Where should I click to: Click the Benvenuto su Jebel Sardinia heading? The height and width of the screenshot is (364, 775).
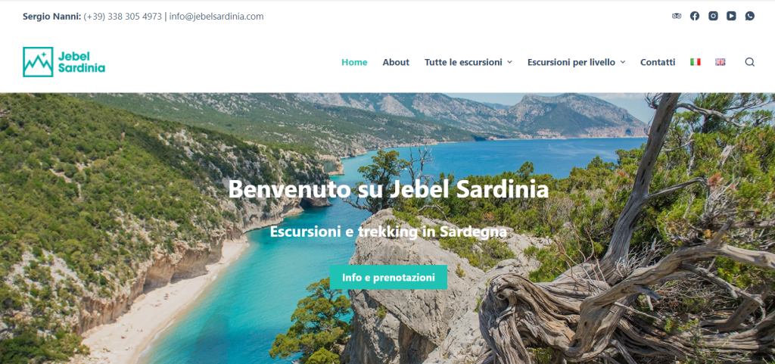[x=388, y=190]
